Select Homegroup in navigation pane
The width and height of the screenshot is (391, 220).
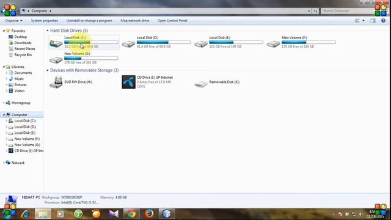[21, 103]
